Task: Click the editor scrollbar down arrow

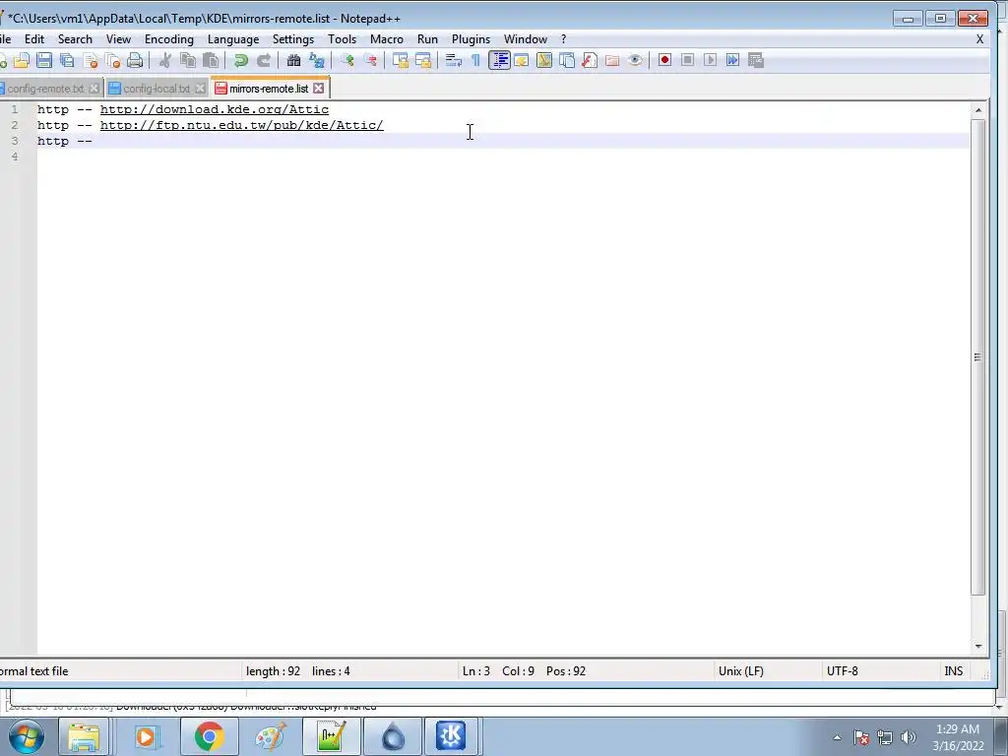Action: click(978, 646)
